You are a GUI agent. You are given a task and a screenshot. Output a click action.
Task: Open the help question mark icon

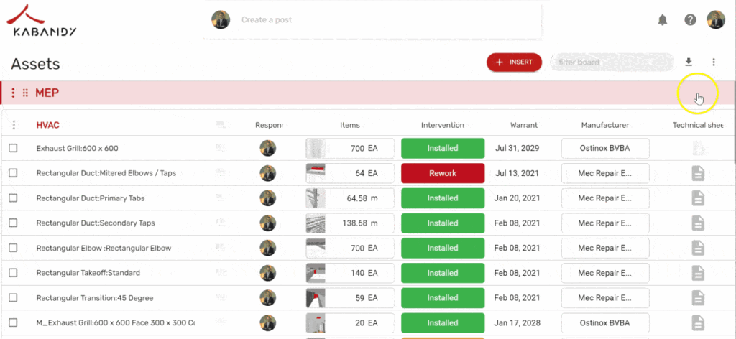[x=690, y=20]
